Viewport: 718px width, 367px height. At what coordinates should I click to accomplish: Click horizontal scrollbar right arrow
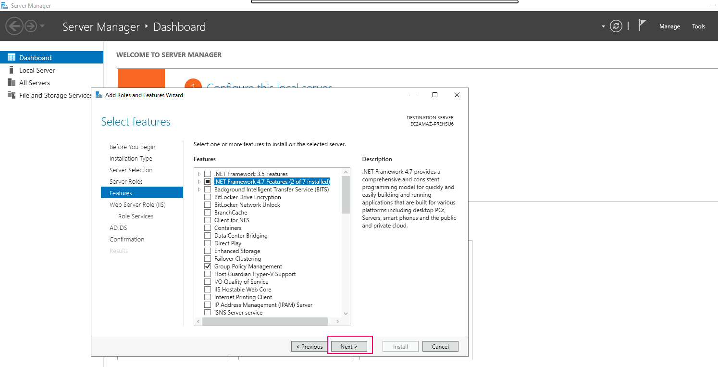[337, 321]
